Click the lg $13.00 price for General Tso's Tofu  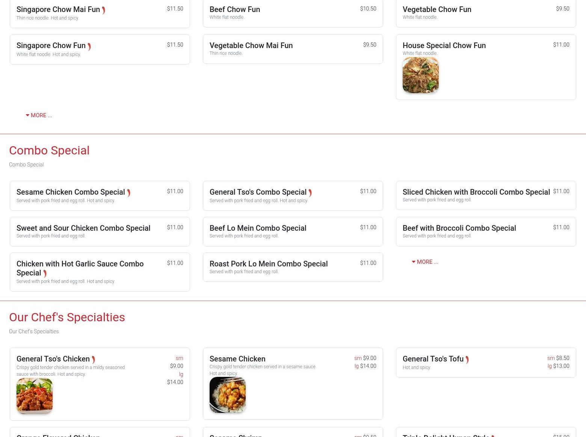tap(558, 366)
